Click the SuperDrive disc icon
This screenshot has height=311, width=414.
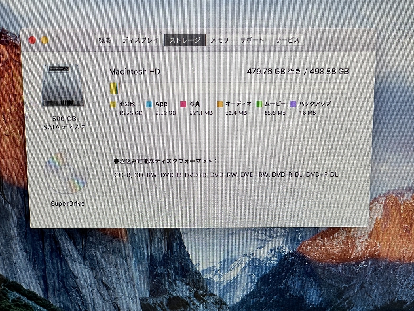66,173
